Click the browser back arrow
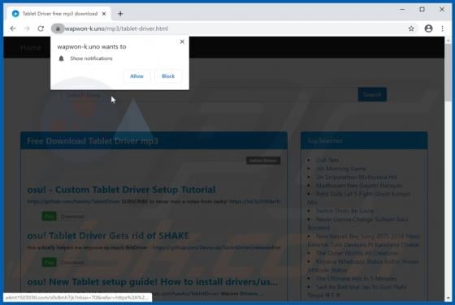The width and height of the screenshot is (455, 305). coord(13,28)
